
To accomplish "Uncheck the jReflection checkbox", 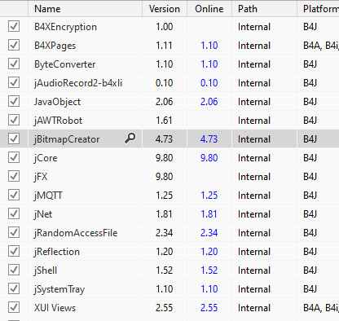I will [14, 251].
